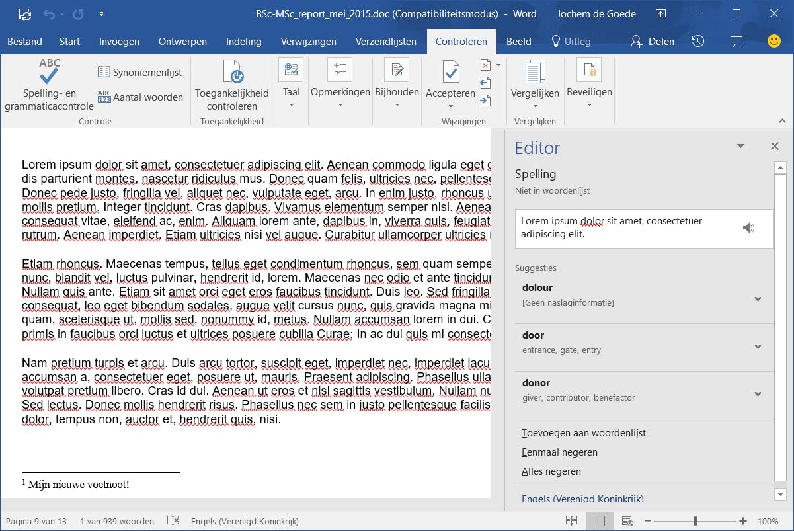Click the Accepteren checkmark document icon
794x531 pixels.
[450, 71]
